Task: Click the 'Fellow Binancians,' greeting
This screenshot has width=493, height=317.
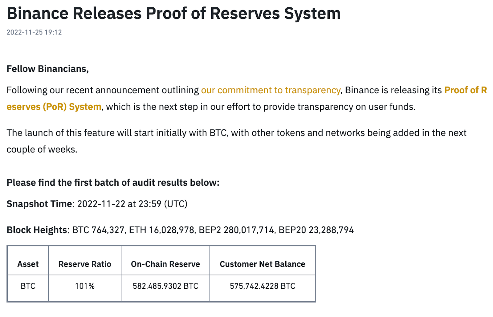Action: [x=48, y=69]
